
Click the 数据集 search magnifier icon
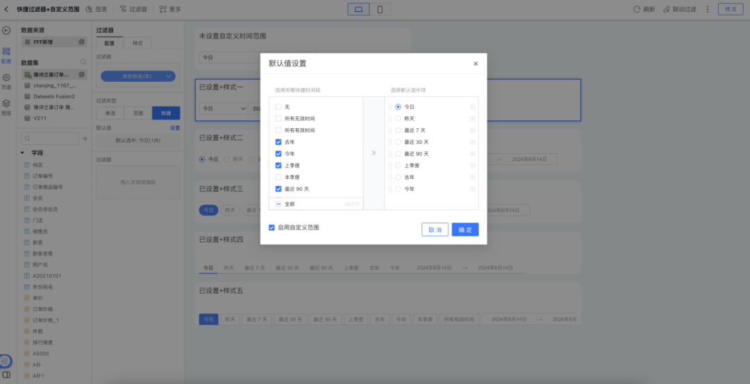(83, 62)
